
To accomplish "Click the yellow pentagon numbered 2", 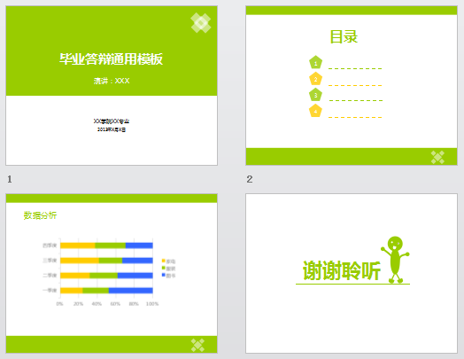I will tap(316, 79).
